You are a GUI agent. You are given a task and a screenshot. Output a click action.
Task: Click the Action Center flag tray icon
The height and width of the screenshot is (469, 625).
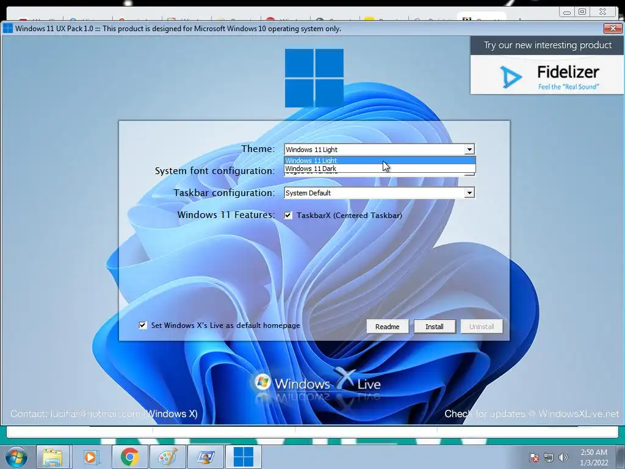coord(533,457)
